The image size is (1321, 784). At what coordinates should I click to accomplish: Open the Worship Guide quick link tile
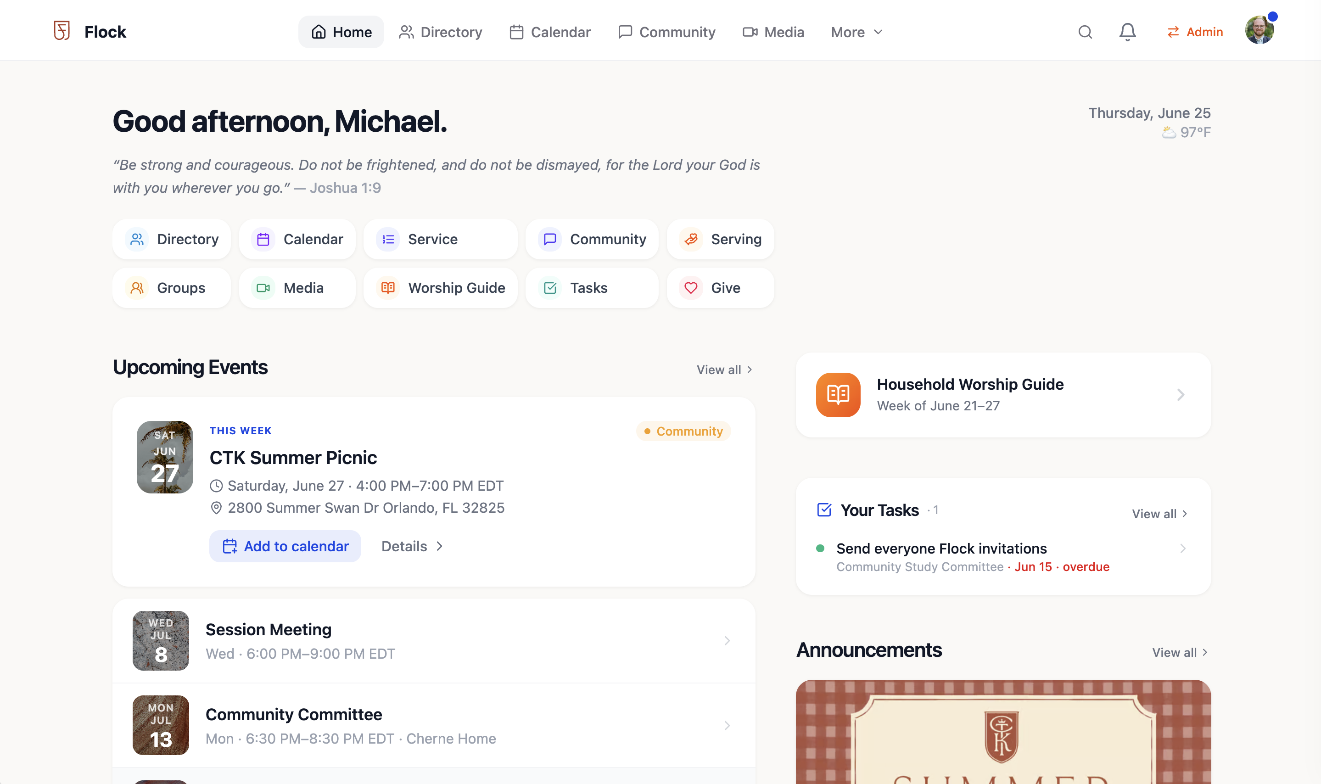point(441,288)
